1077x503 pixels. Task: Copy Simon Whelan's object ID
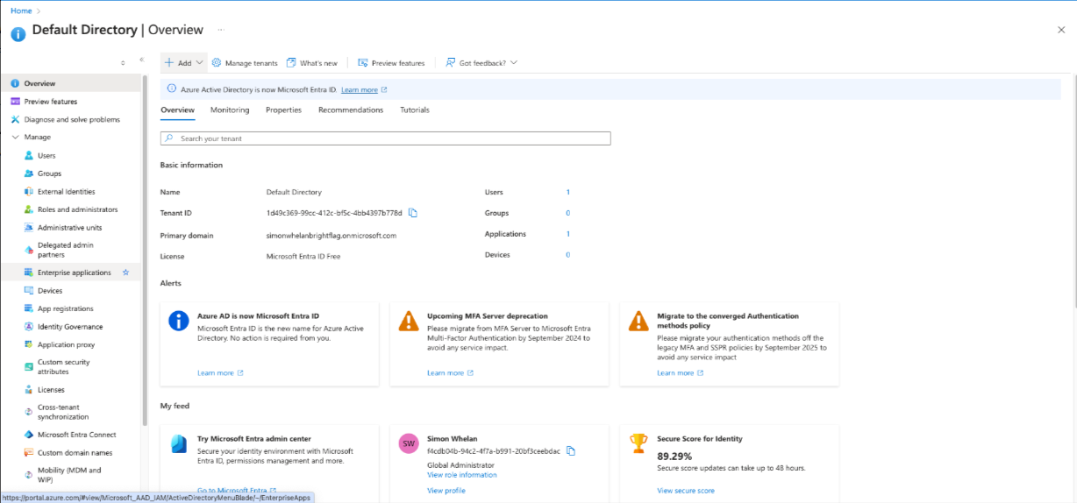pyautogui.click(x=571, y=451)
